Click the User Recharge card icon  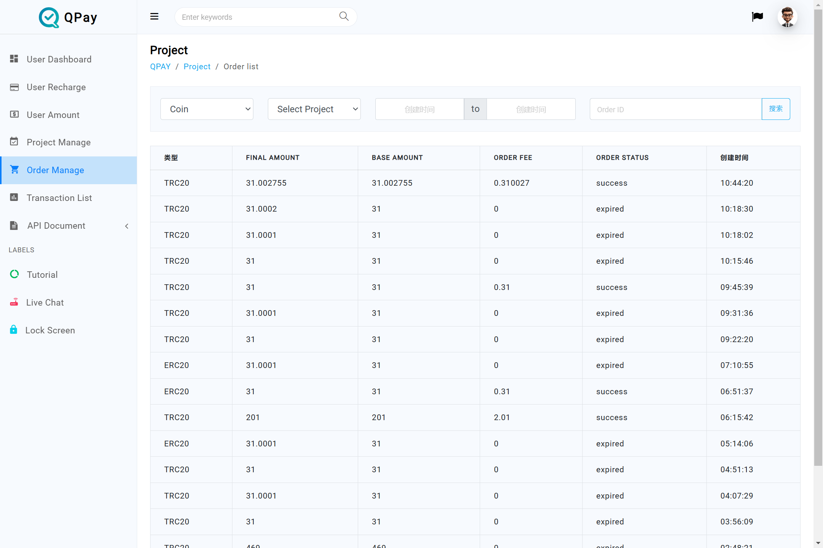[14, 87]
